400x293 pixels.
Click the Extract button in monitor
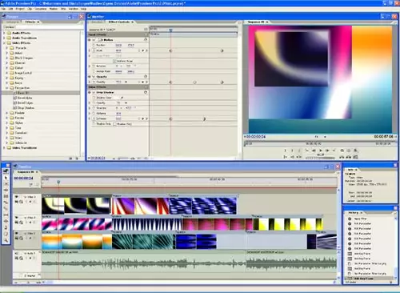pyautogui.click(x=349, y=157)
